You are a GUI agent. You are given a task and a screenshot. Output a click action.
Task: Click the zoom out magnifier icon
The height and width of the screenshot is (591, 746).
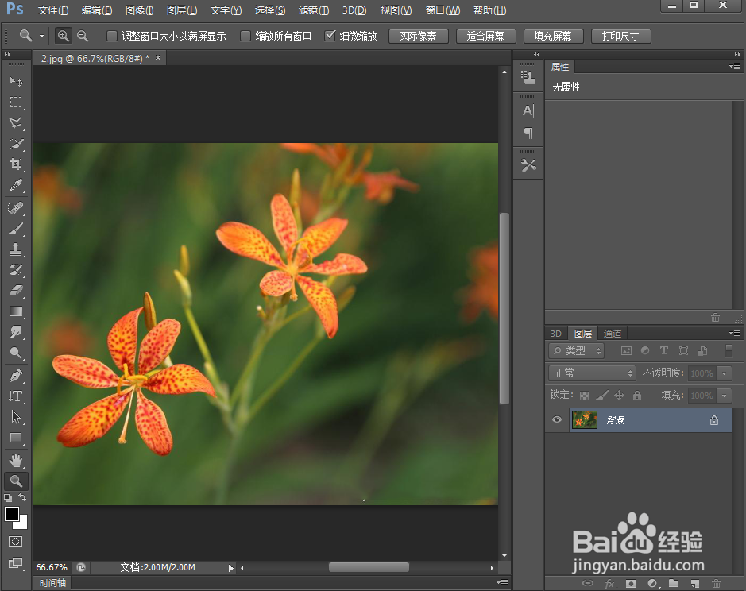pyautogui.click(x=83, y=36)
